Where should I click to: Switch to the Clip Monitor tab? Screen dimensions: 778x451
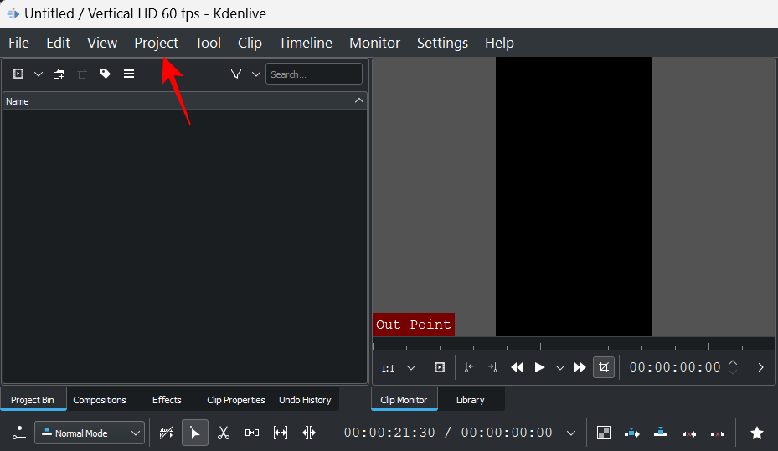tap(404, 399)
